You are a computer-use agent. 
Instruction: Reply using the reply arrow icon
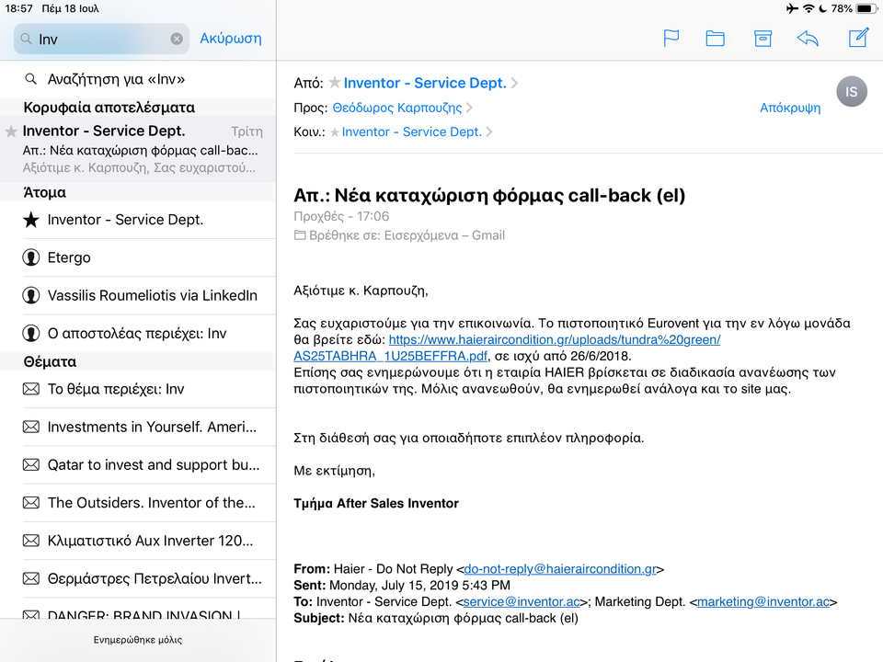808,39
